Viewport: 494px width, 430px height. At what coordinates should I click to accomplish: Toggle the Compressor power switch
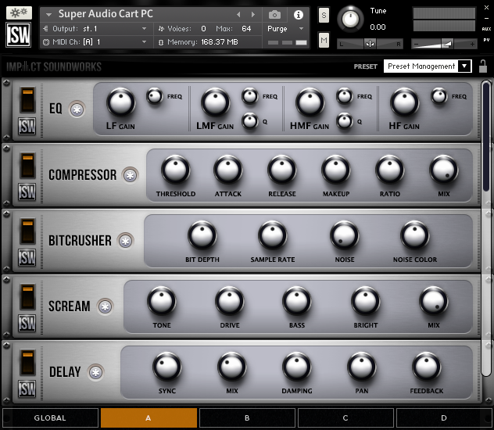pos(27,166)
